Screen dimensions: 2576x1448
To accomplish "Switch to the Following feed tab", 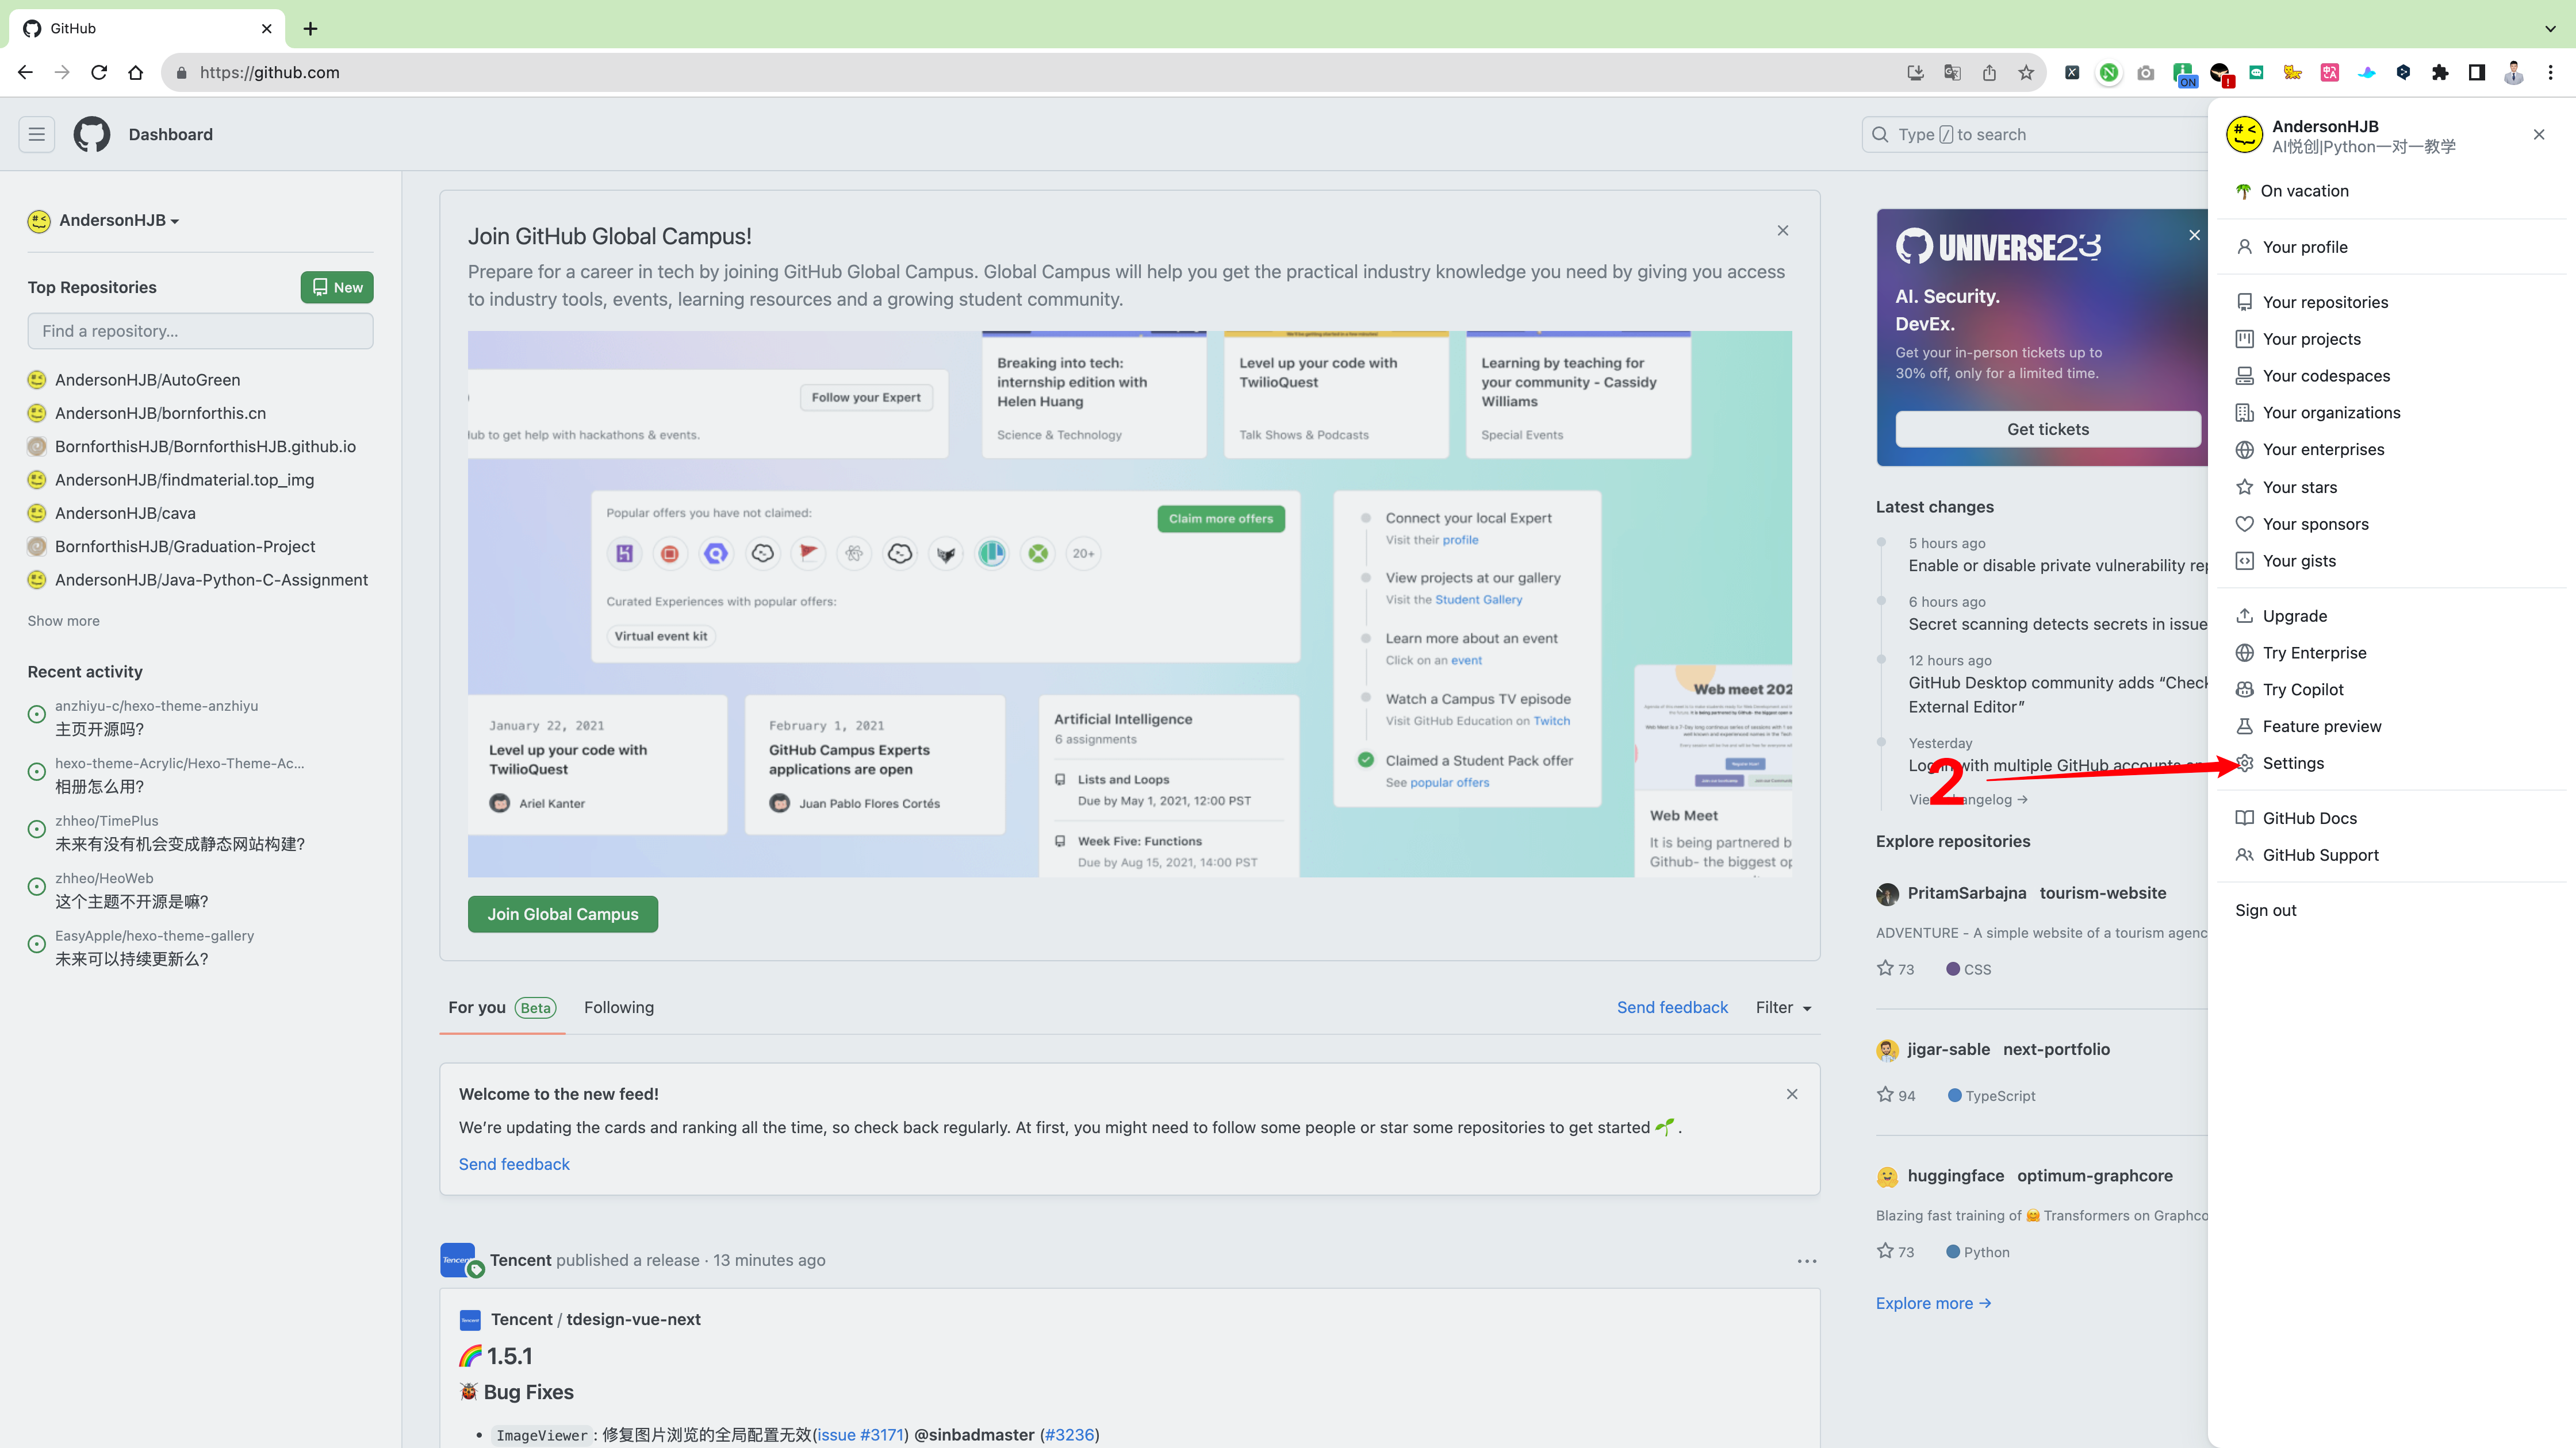I will point(619,1007).
